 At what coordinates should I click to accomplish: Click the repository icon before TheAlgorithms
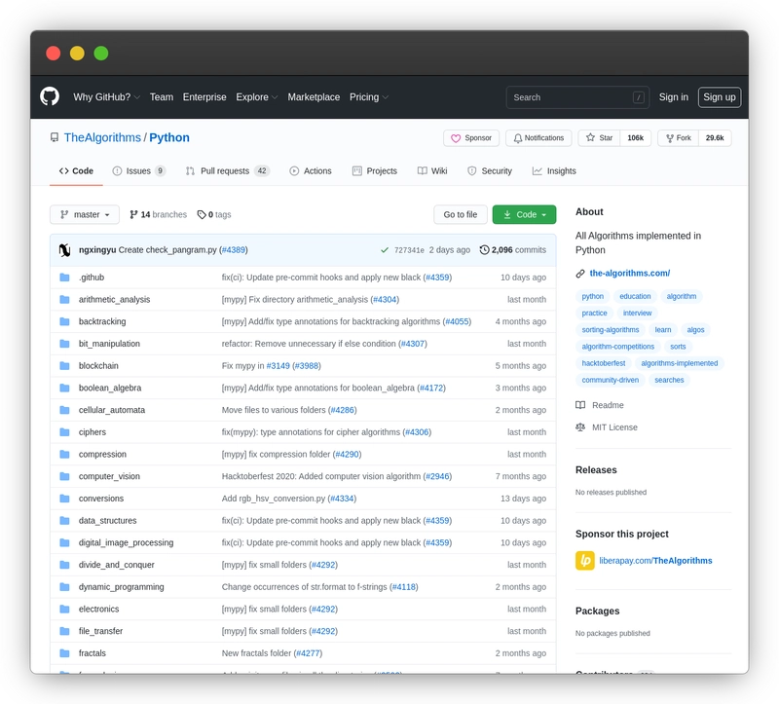click(x=55, y=137)
